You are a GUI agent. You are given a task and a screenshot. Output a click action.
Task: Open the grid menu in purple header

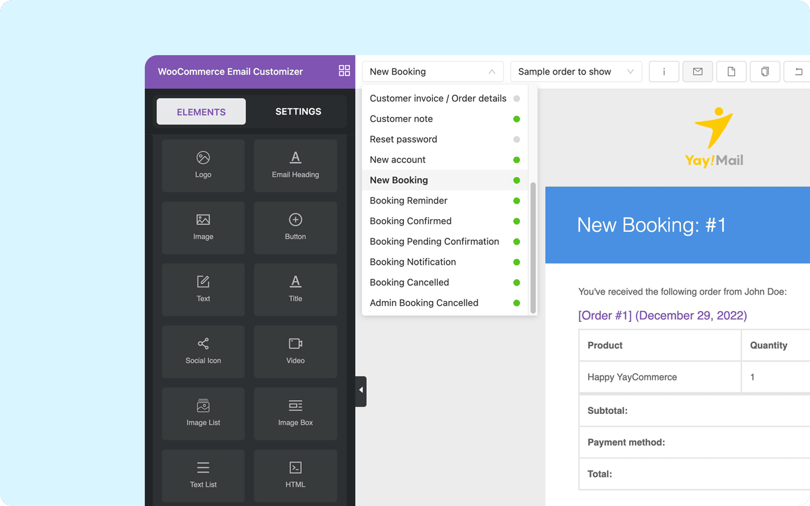[344, 70]
